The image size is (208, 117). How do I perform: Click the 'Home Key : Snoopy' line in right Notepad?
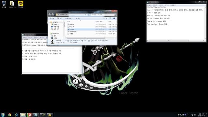(158, 16)
